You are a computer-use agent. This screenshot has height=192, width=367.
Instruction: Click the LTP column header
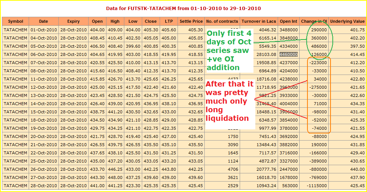(x=169, y=21)
